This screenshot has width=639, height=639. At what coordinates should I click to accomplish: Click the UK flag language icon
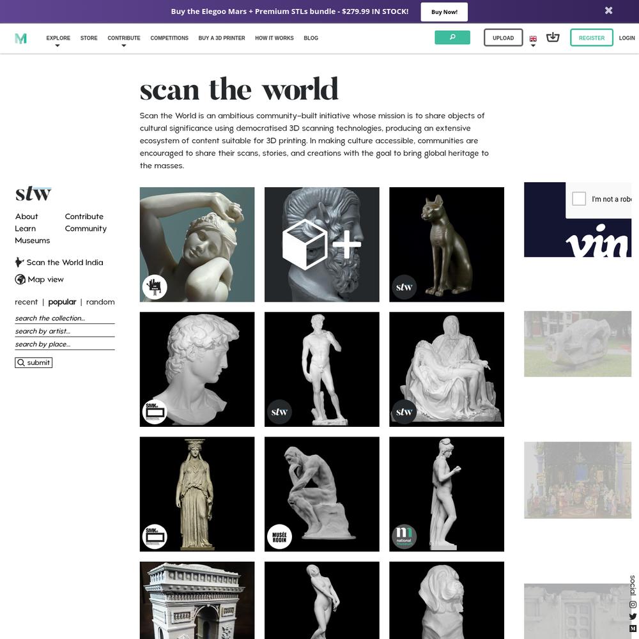coord(533,39)
